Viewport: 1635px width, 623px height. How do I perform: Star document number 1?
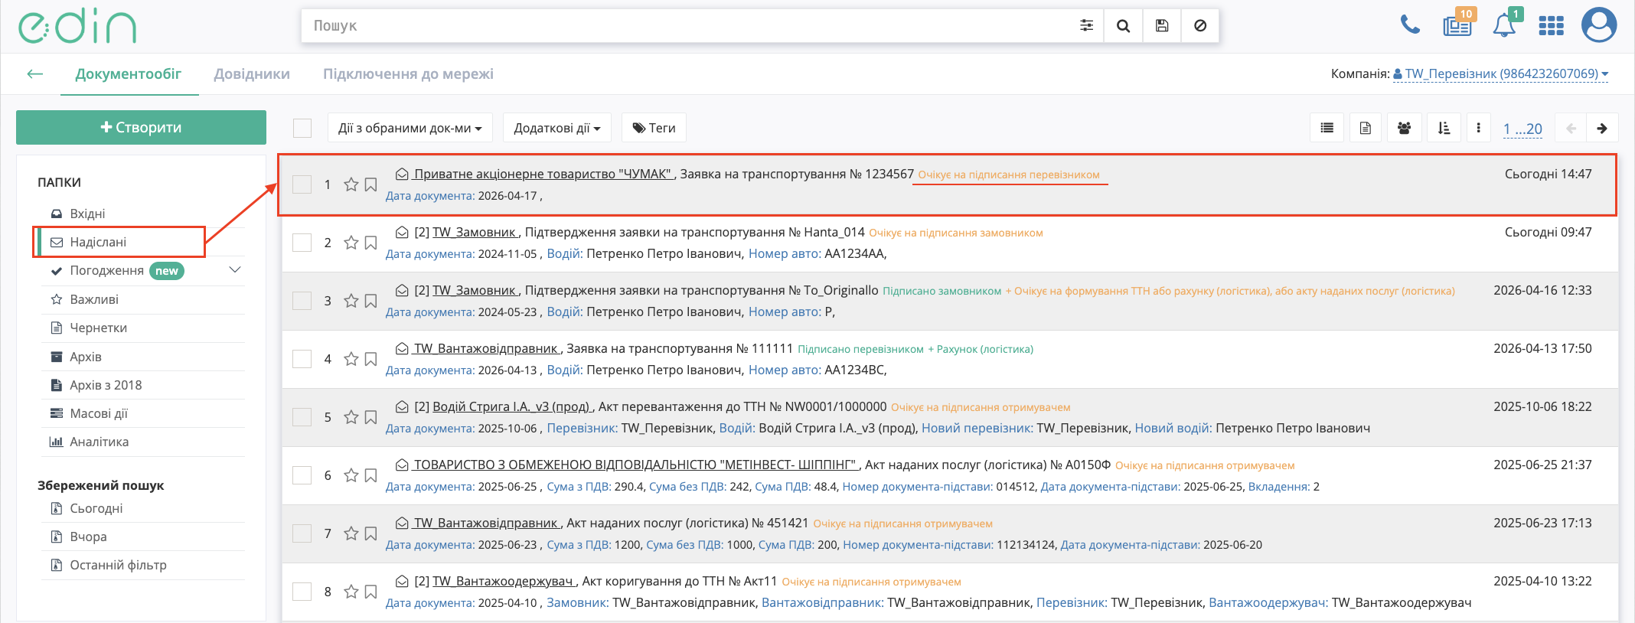(351, 184)
